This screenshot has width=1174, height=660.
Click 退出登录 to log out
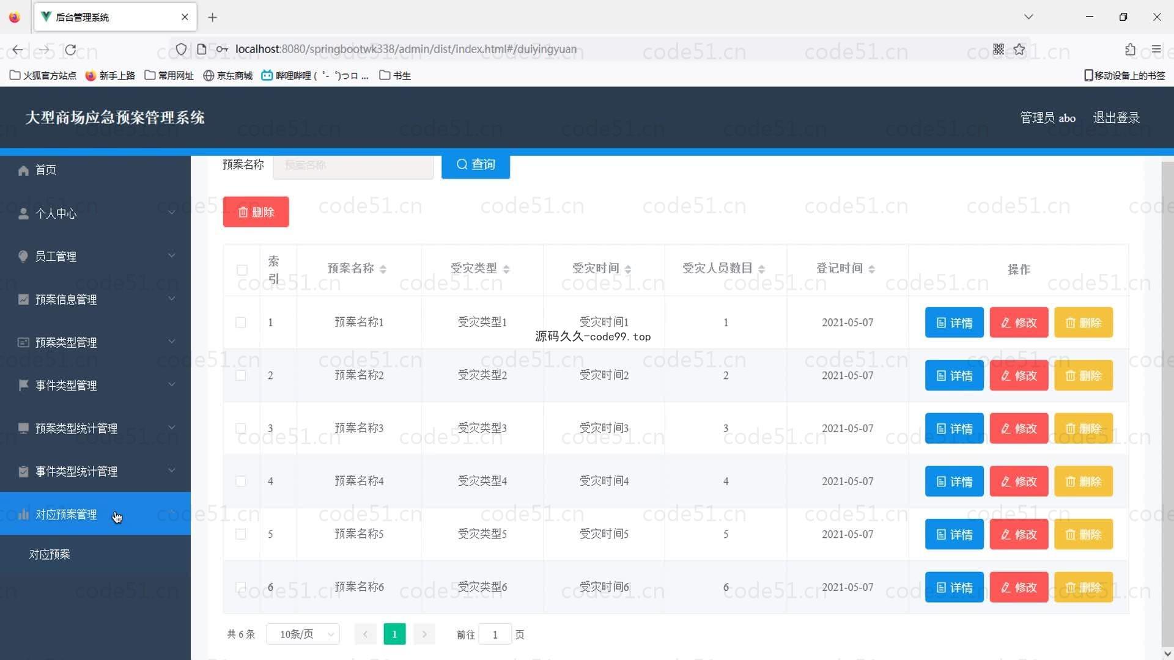(x=1116, y=117)
